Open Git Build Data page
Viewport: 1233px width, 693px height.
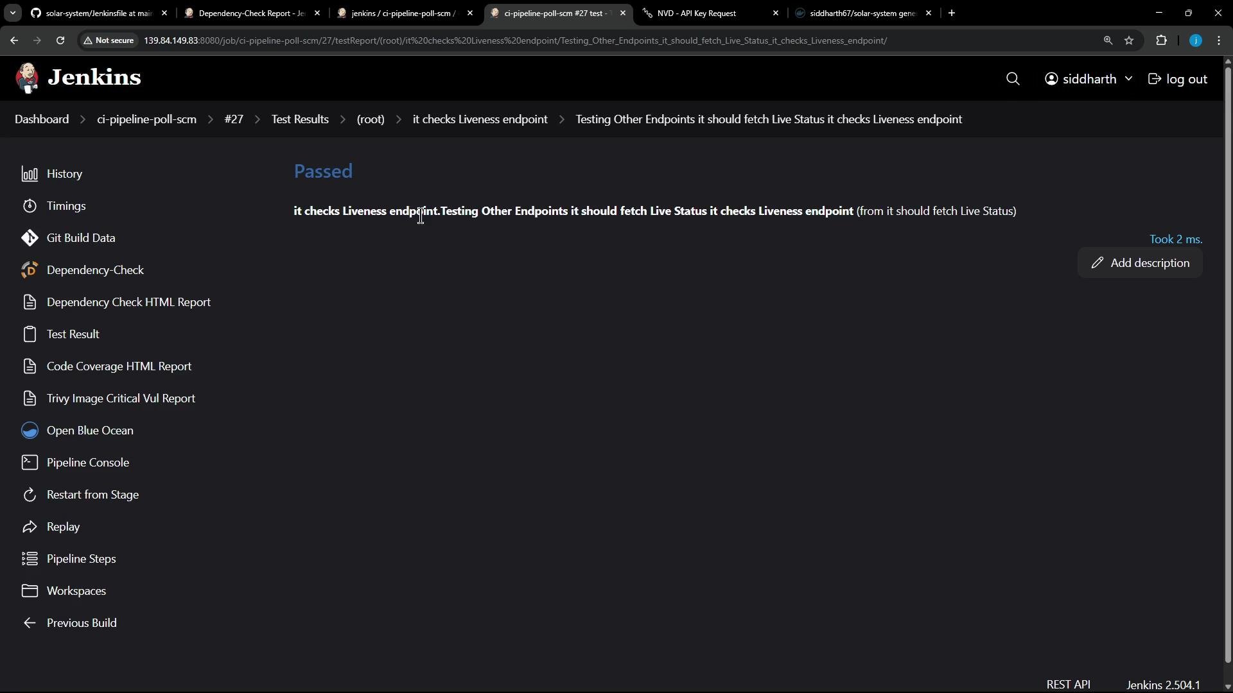(68, 238)
